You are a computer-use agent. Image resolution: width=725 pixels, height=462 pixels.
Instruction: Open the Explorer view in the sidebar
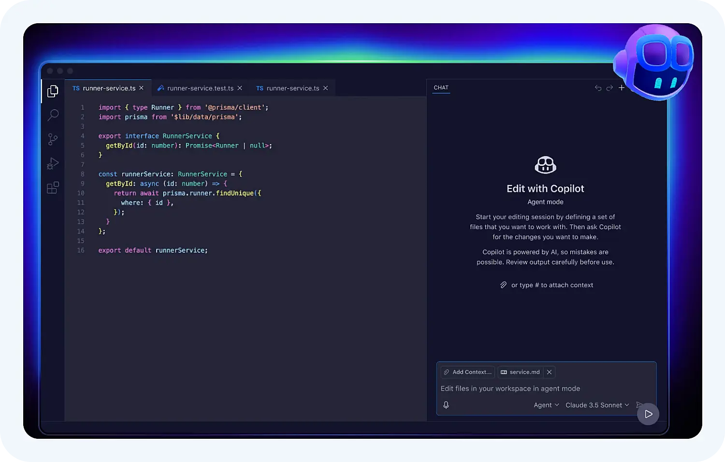coord(53,91)
